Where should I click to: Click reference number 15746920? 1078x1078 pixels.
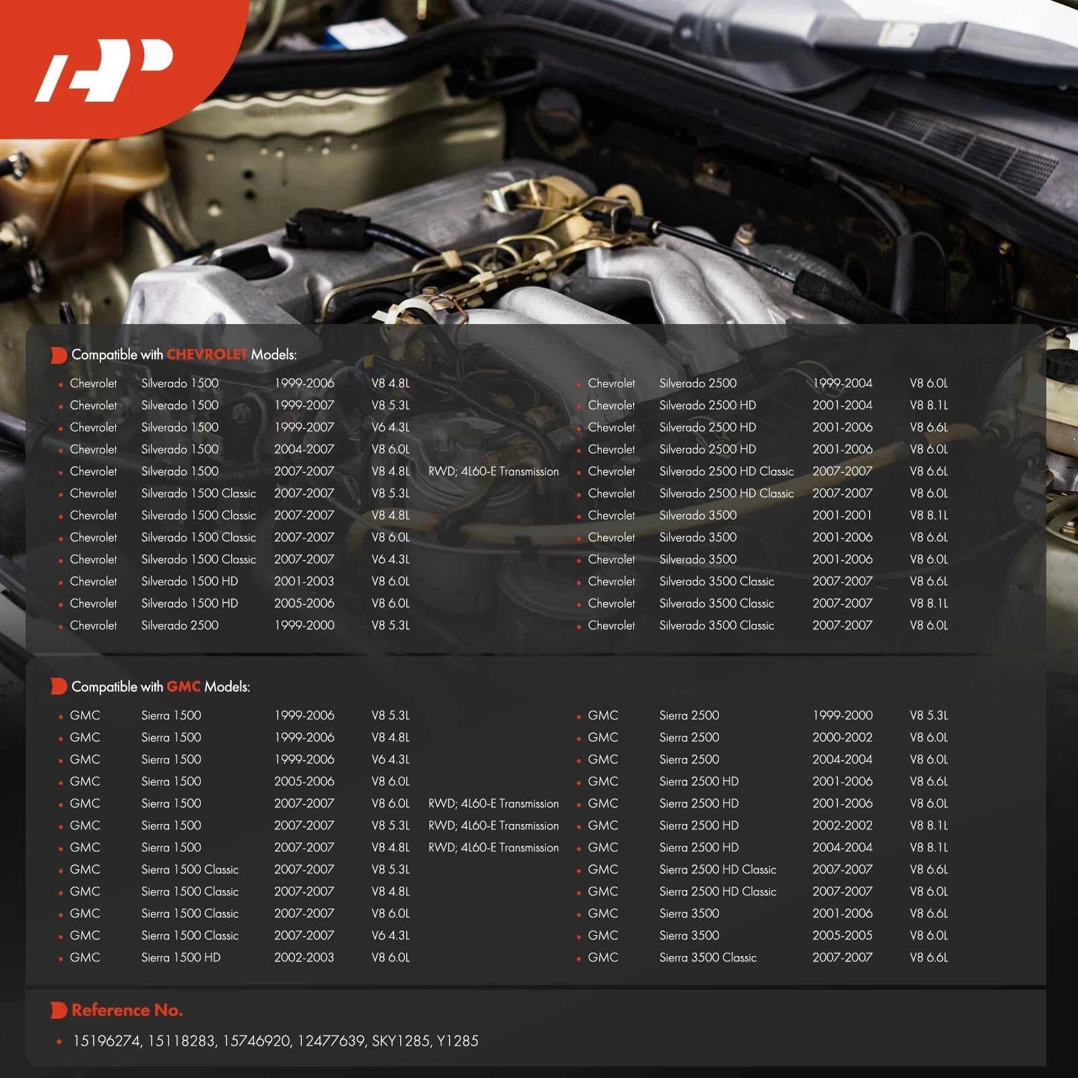click(257, 1041)
